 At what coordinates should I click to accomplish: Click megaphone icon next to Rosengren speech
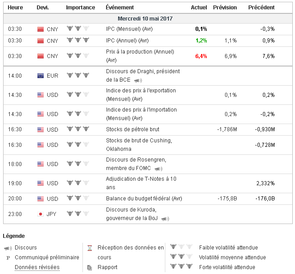159,169
